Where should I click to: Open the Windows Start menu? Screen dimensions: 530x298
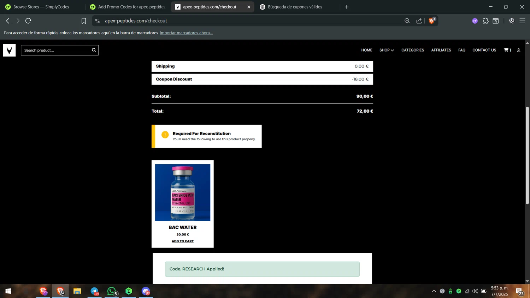pyautogui.click(x=8, y=291)
